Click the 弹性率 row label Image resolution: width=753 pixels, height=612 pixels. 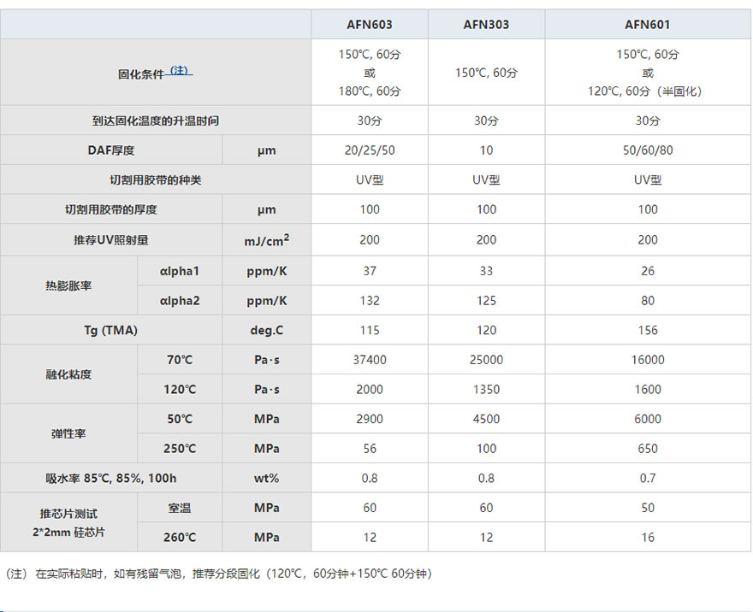click(x=68, y=434)
